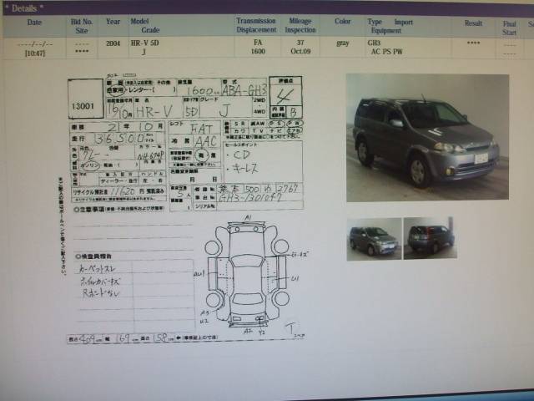Select the displacement value '1600'
The width and height of the screenshot is (534, 401).
pos(258,51)
